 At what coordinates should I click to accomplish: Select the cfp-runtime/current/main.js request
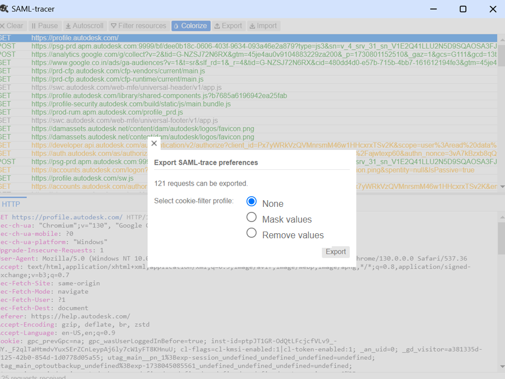(248, 79)
